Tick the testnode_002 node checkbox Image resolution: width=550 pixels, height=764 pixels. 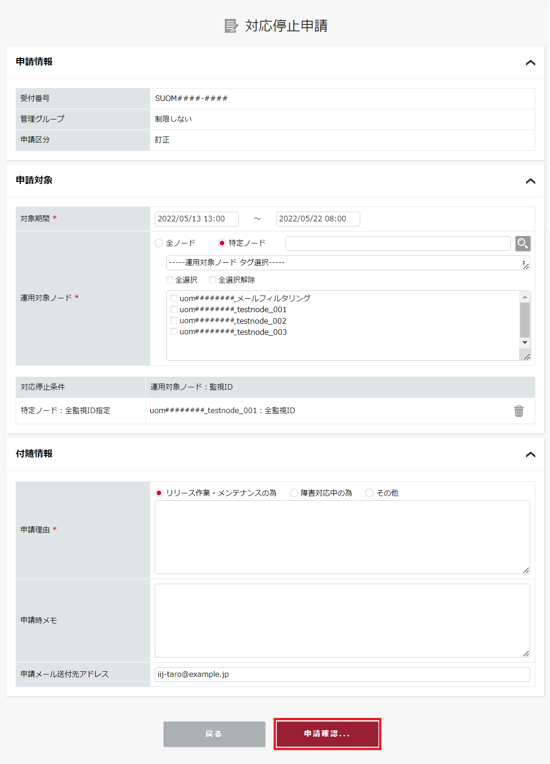[174, 320]
